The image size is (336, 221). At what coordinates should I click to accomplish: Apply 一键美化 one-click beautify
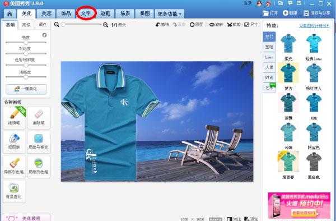(x=26, y=89)
